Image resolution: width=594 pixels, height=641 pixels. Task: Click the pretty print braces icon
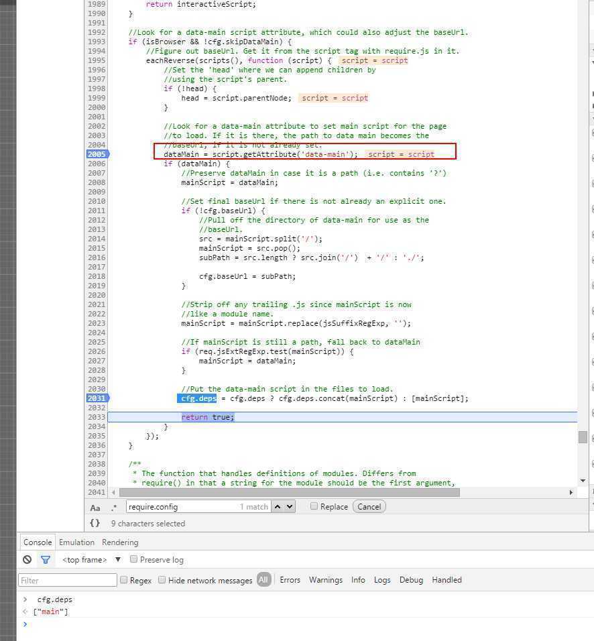pyautogui.click(x=95, y=523)
